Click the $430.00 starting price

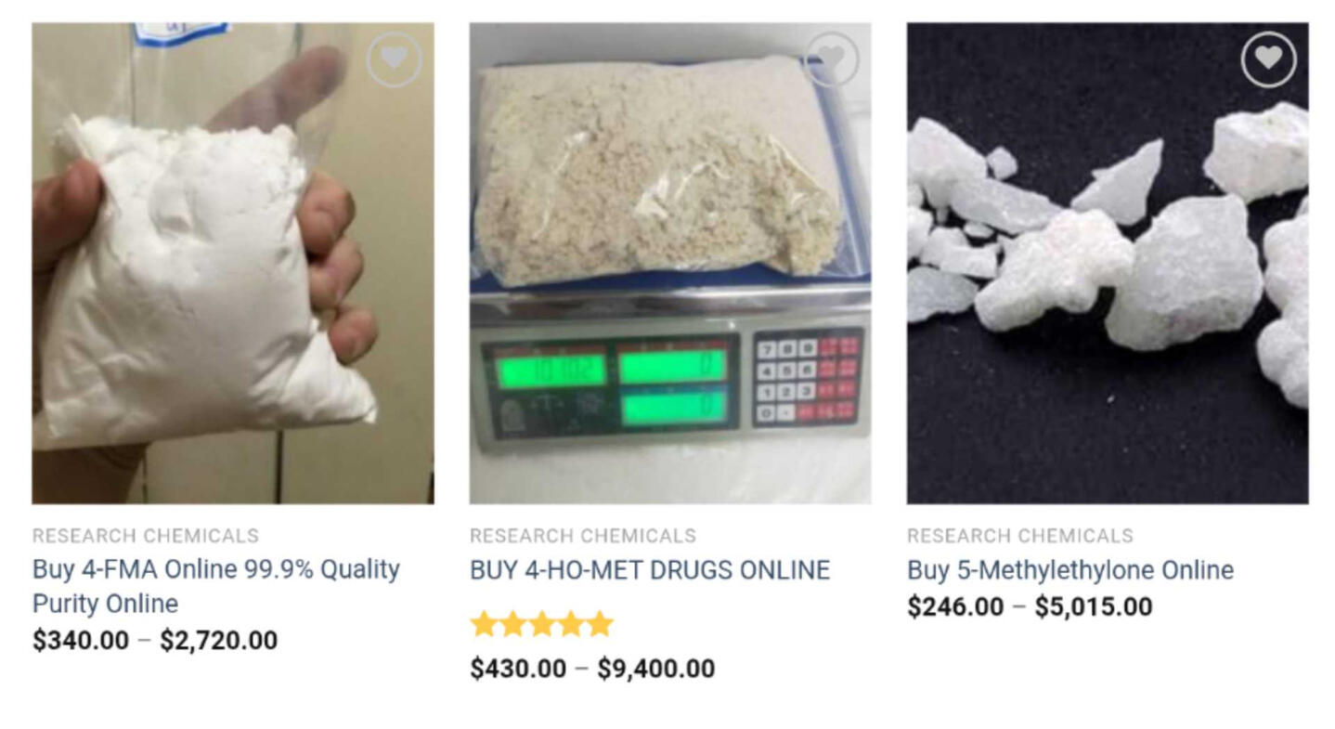pos(518,669)
